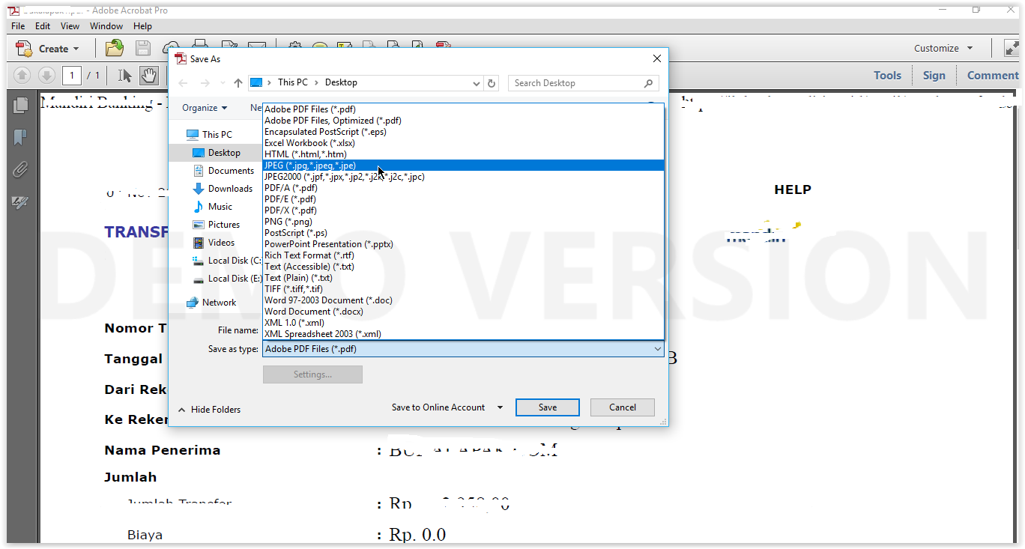Expand the Organize menu
1025x549 pixels.
tap(205, 107)
